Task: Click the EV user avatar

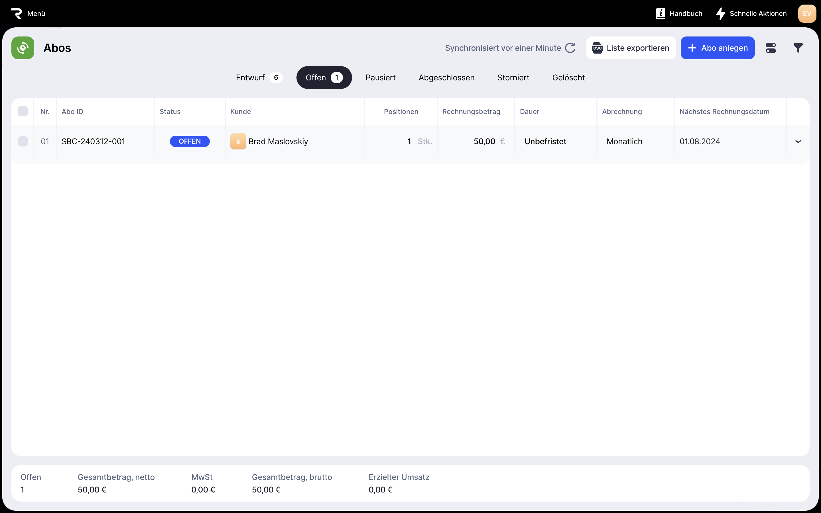Action: [807, 14]
